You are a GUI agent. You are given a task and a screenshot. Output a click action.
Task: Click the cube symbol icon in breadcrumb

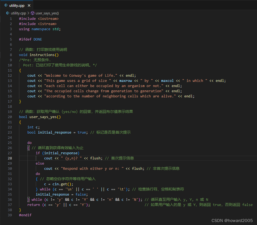33,13
